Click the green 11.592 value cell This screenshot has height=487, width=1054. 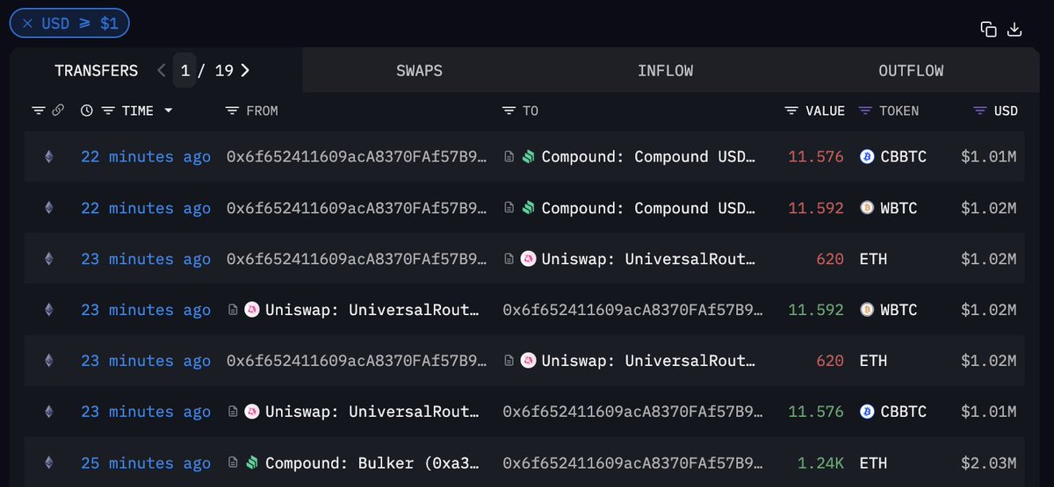pos(816,310)
